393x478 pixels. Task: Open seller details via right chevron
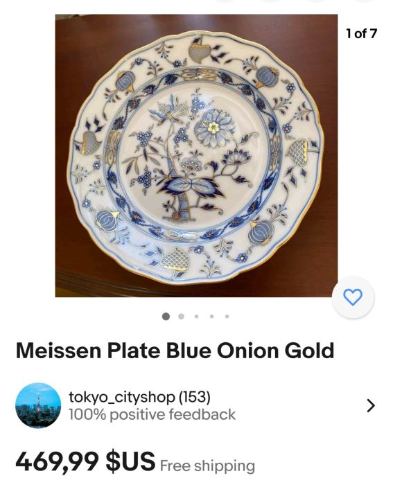371,406
